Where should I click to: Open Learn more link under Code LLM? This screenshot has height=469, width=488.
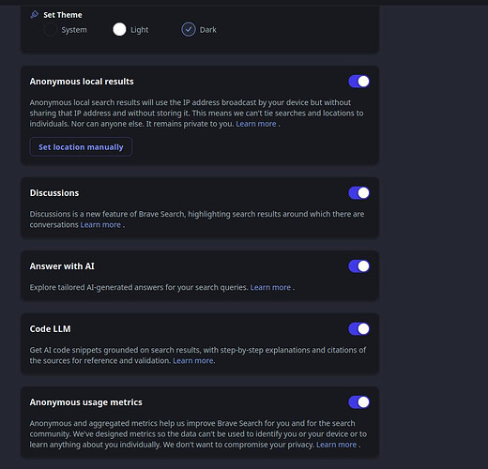tap(193, 361)
